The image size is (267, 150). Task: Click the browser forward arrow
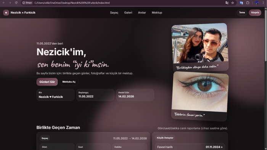pos(10,3)
